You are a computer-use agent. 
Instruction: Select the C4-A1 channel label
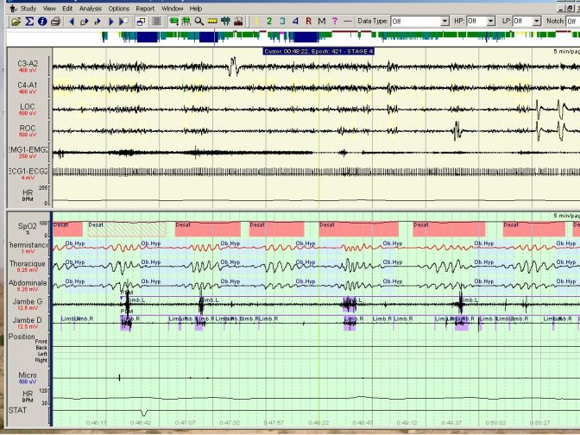tap(28, 85)
